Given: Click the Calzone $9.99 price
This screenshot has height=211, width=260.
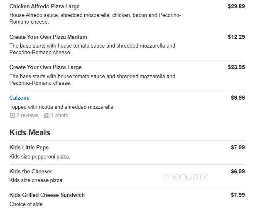Looking at the screenshot, I should [238, 98].
